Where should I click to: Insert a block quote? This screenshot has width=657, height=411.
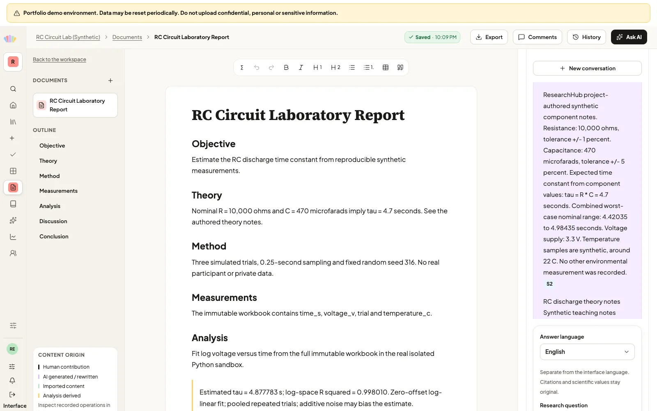(400, 67)
